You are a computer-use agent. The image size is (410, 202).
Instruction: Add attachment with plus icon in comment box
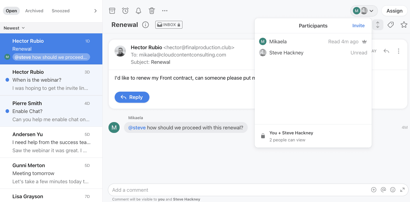point(373,190)
